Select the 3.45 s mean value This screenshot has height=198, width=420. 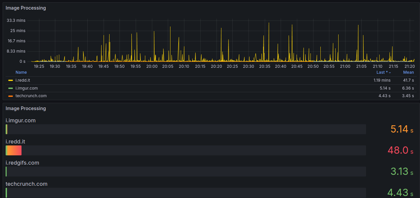(408, 96)
